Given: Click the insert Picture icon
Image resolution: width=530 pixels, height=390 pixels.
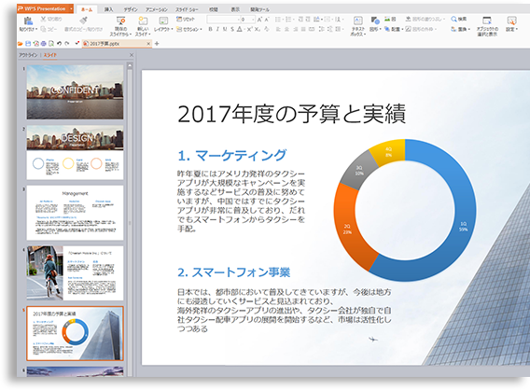Looking at the screenshot, I should 387,20.
